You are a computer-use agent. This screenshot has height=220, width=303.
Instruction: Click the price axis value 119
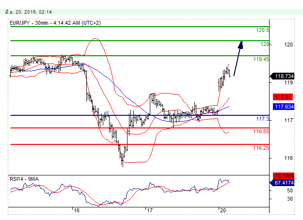tap(288, 83)
